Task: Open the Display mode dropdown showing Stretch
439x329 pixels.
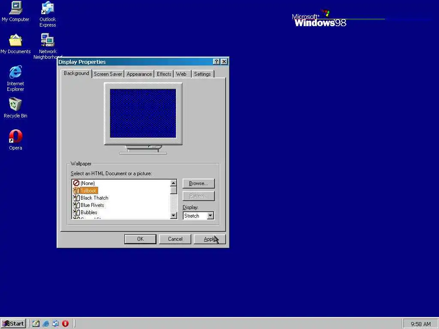Action: 198,216
